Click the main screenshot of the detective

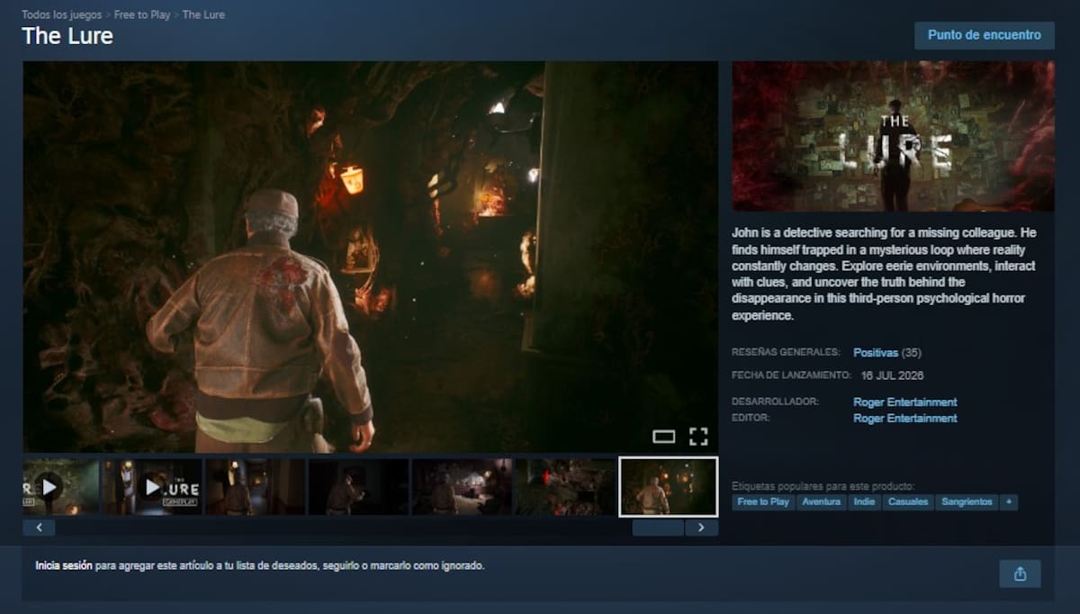pyautogui.click(x=370, y=257)
